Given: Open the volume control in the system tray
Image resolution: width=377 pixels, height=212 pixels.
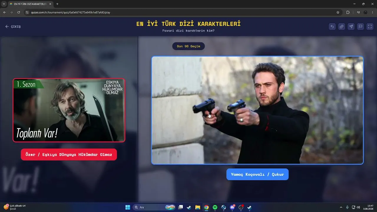Looking at the screenshot, I should (358, 207).
